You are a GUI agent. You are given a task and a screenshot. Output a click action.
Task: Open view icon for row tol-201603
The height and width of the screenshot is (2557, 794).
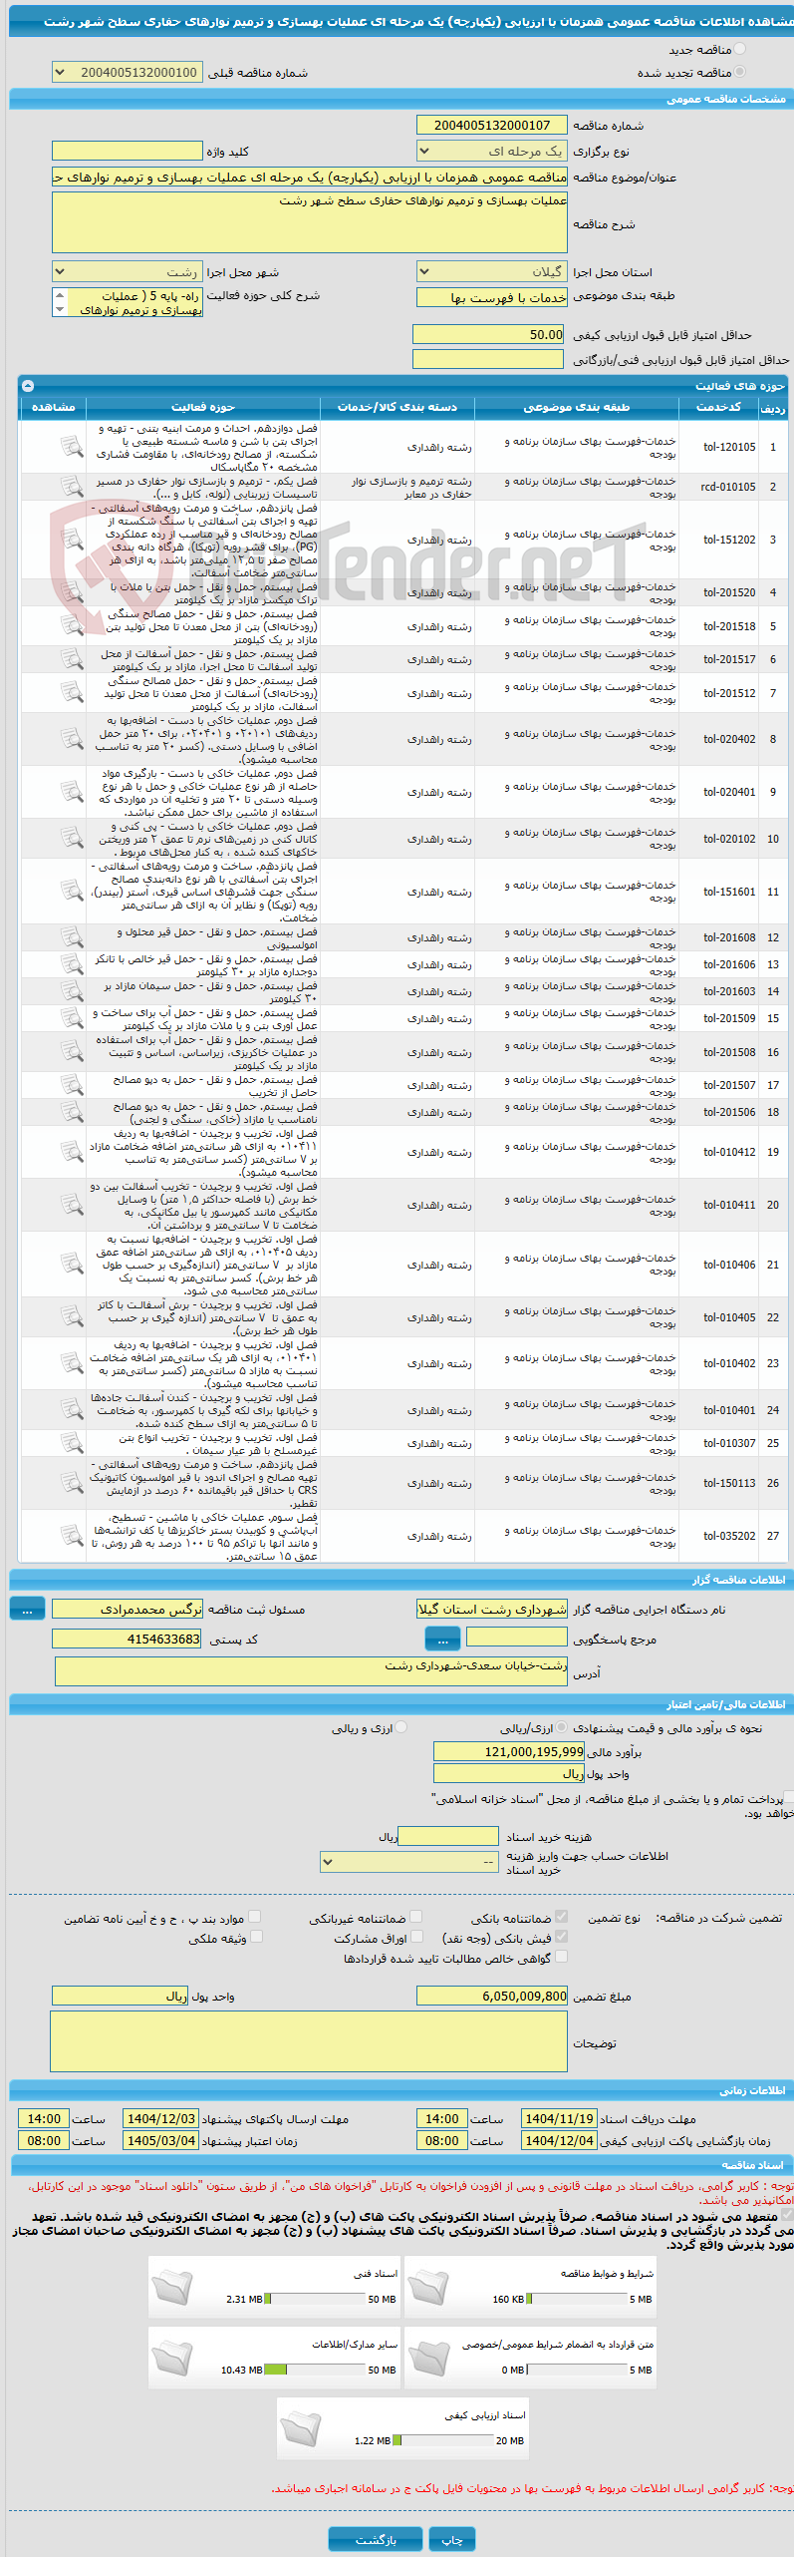tap(72, 991)
